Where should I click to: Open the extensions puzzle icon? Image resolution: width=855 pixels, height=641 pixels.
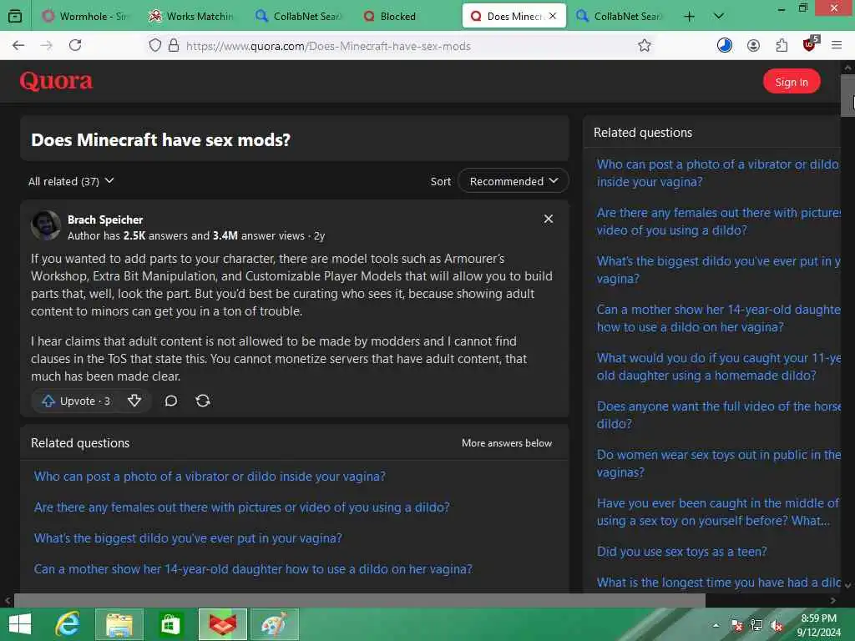782,45
